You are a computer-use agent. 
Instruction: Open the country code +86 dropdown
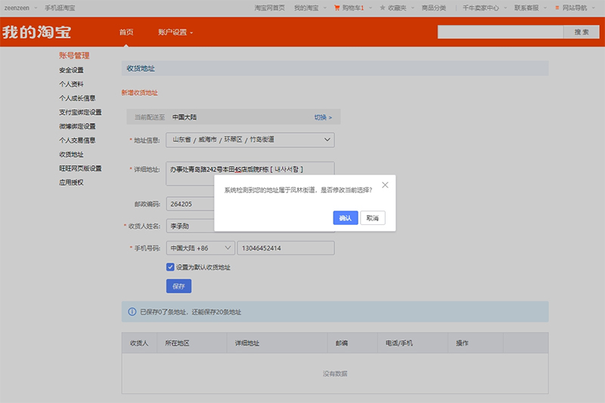(x=200, y=248)
